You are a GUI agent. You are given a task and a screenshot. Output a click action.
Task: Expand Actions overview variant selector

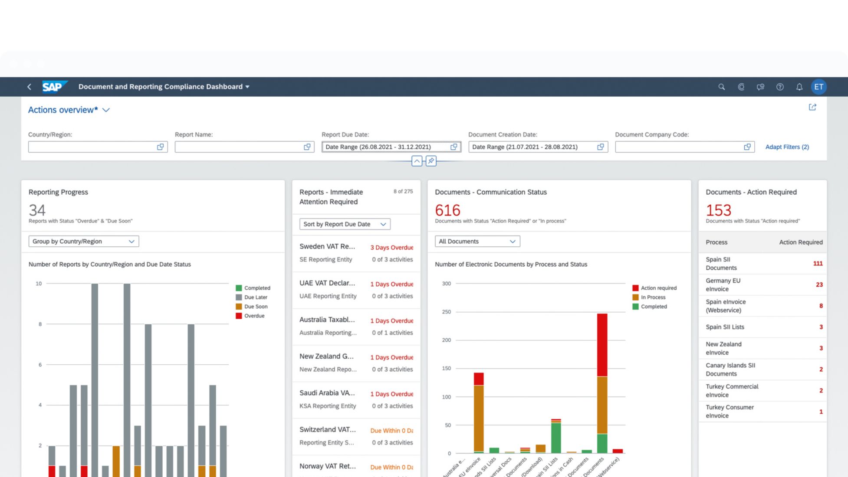click(106, 110)
